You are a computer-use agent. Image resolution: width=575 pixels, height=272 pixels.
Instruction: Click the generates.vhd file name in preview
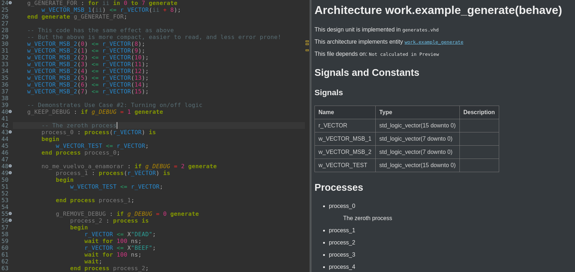[420, 30]
